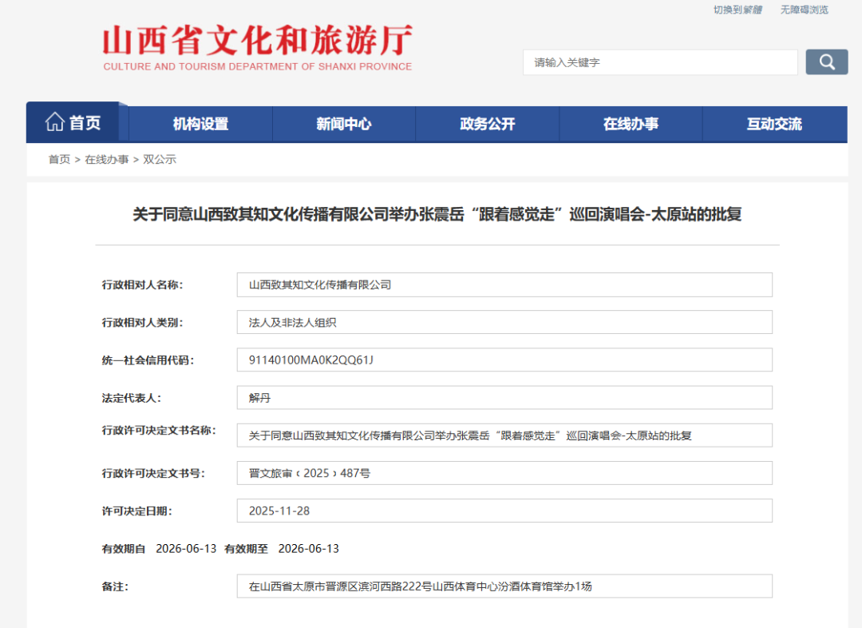Viewport: 862px width, 628px height.
Task: Click the Shanxi Culture and Tourism logo
Action: (x=257, y=48)
